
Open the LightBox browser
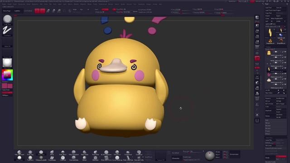(x=17, y=11)
